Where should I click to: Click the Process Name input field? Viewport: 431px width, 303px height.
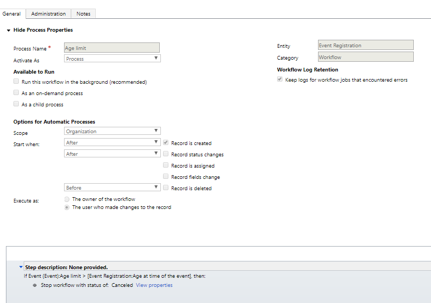(x=112, y=48)
